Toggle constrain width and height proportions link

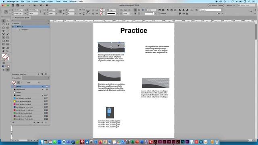[x=40, y=12]
